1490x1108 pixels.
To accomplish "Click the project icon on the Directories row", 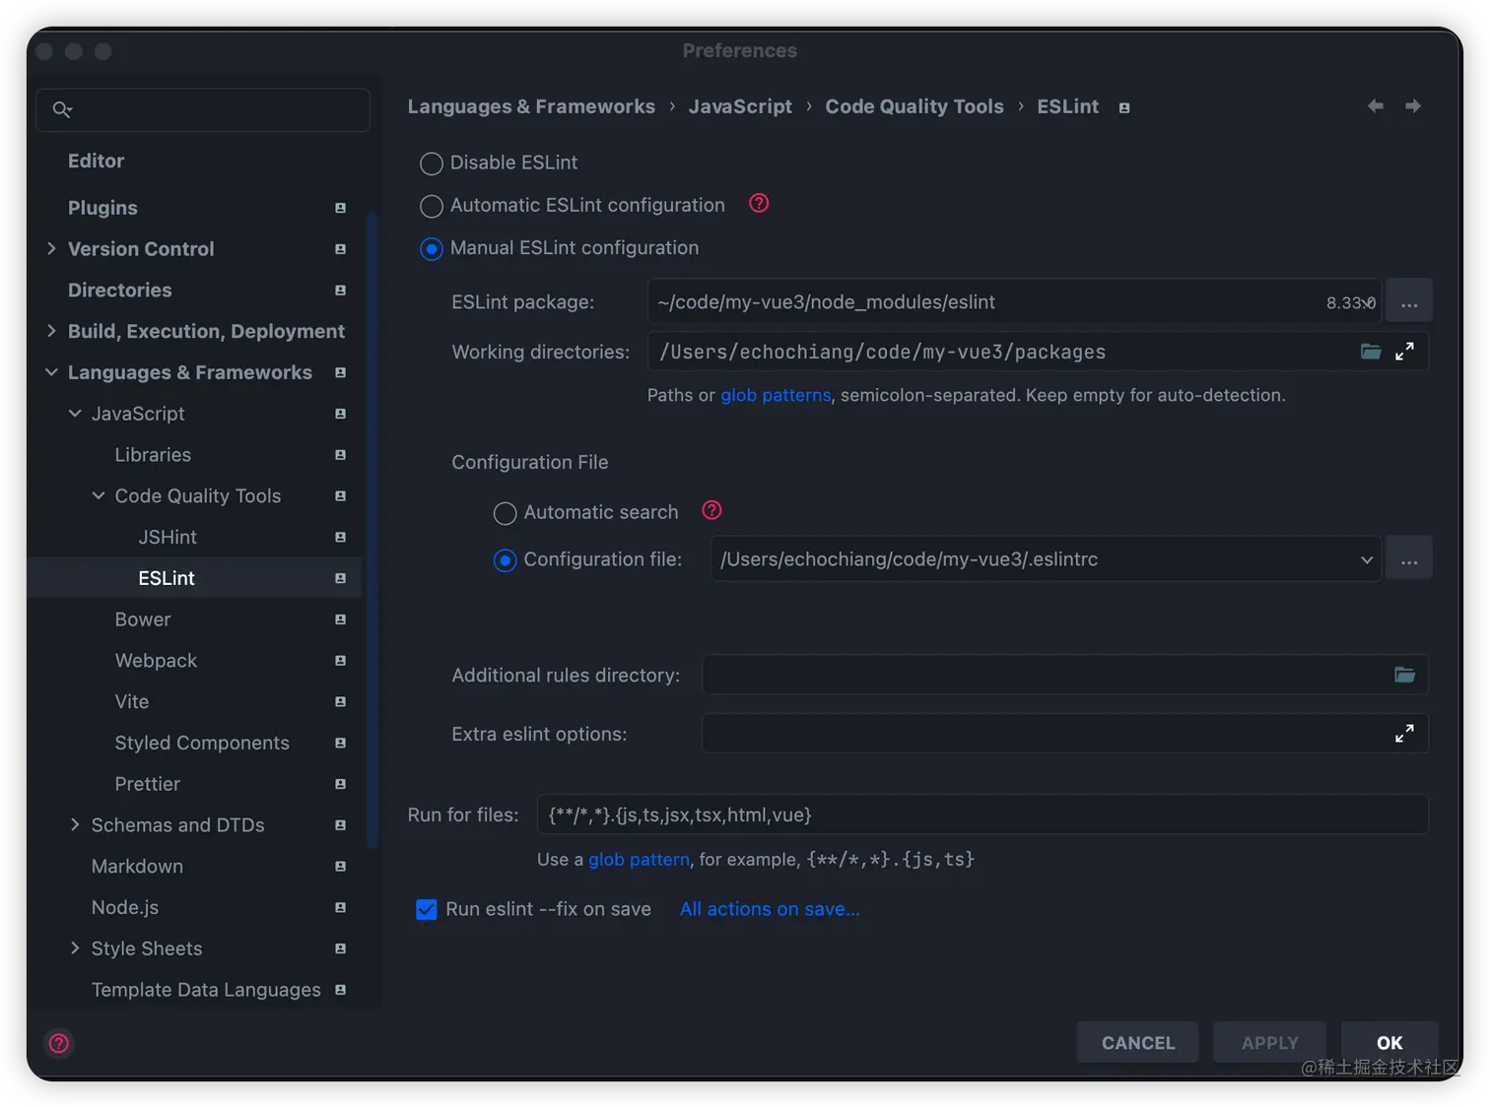I will (340, 291).
